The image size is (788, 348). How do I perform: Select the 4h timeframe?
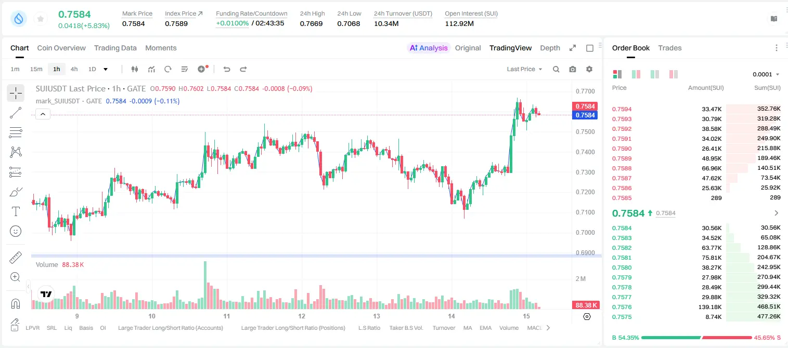click(x=74, y=69)
